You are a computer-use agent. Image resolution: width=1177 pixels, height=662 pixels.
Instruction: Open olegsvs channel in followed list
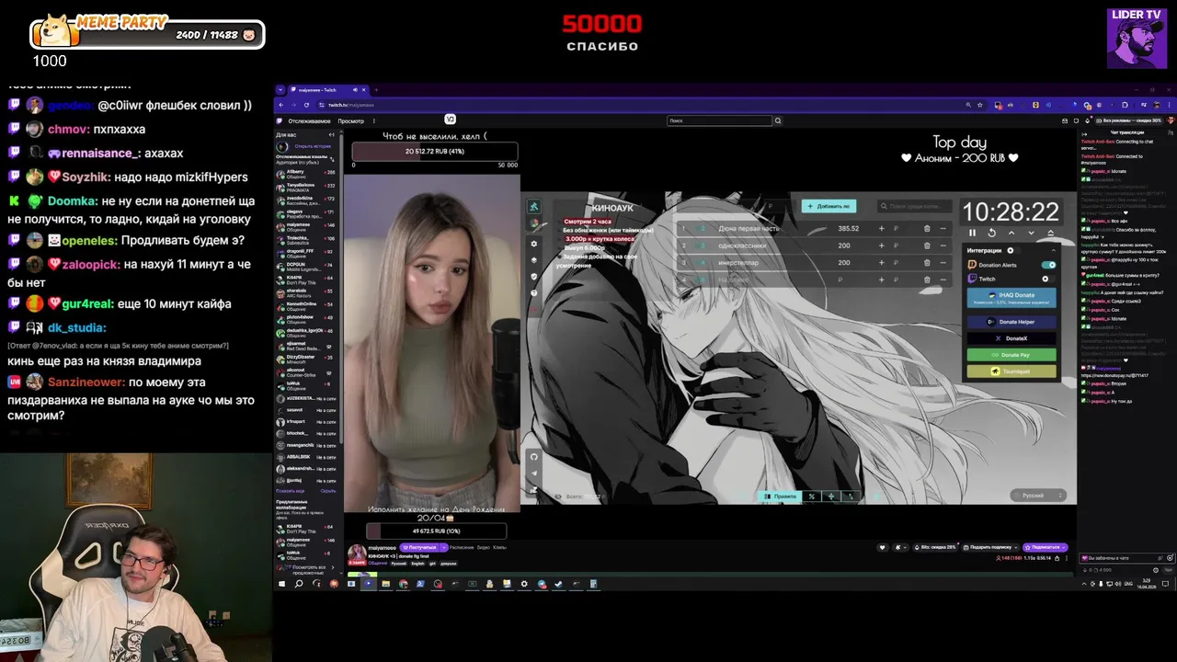click(306, 214)
